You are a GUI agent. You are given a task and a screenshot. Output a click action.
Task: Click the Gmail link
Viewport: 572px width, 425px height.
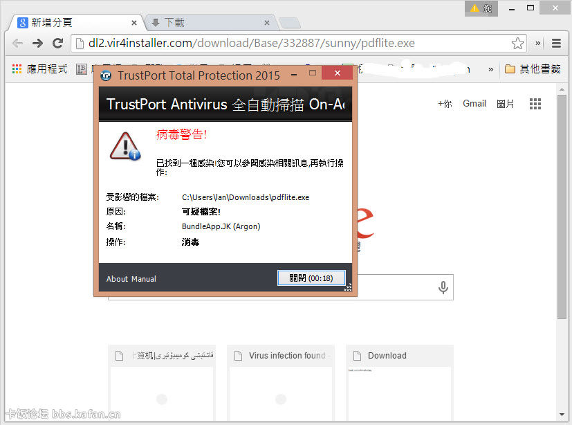(474, 103)
